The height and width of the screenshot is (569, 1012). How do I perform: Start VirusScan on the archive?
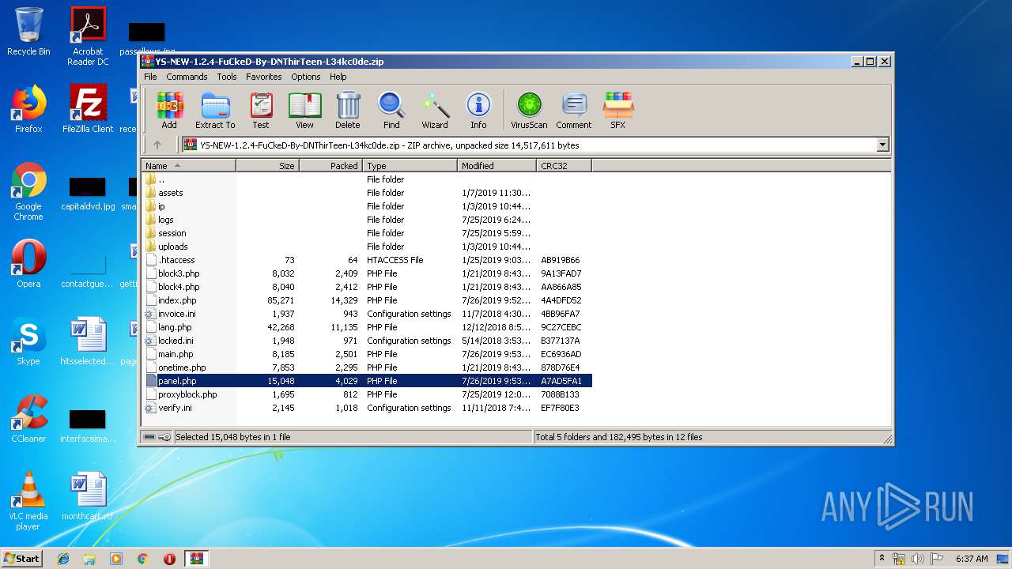coord(529,110)
